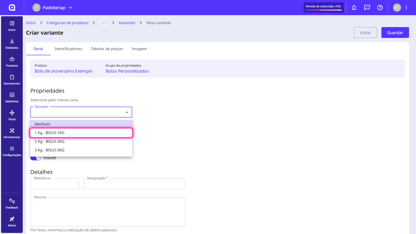
Task: View the subscription period progress bar
Action: click(x=324, y=10)
